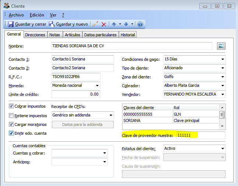Click the blue down arrow icon

(x=126, y=24)
